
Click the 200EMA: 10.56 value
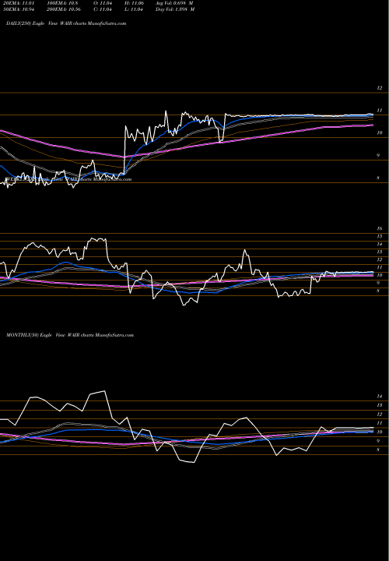pos(64,9)
